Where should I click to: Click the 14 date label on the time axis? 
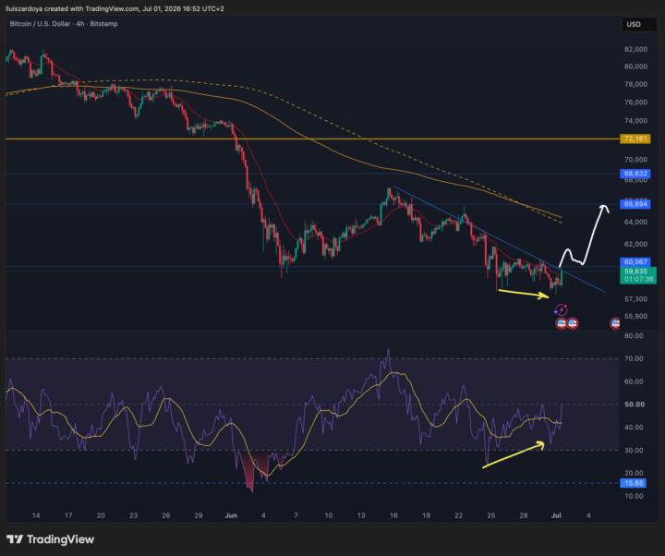36,515
